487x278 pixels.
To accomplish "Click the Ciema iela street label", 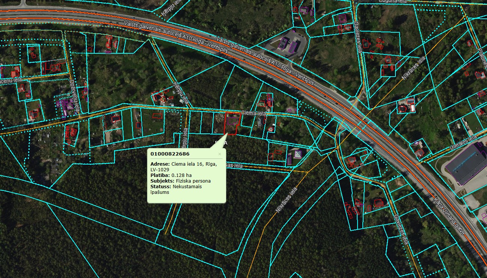I will (253, 113).
